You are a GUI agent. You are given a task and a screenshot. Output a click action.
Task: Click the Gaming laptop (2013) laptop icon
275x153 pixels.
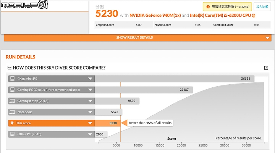pyautogui.click(x=12, y=101)
